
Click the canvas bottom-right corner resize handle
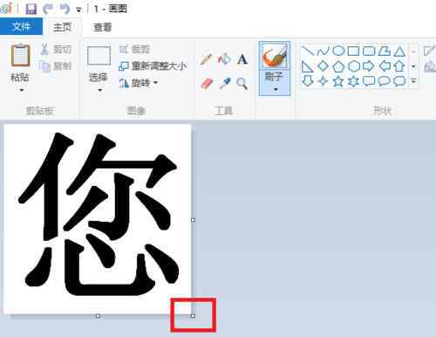[193, 316]
